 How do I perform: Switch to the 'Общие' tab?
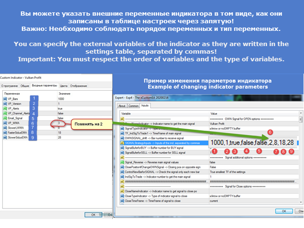pos(25,86)
